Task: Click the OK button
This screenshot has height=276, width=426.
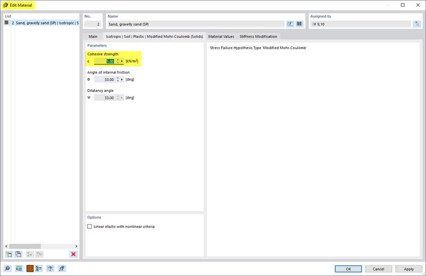Action: (x=348, y=269)
